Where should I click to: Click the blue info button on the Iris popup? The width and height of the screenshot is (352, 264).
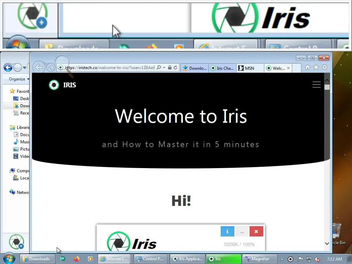coord(228,231)
